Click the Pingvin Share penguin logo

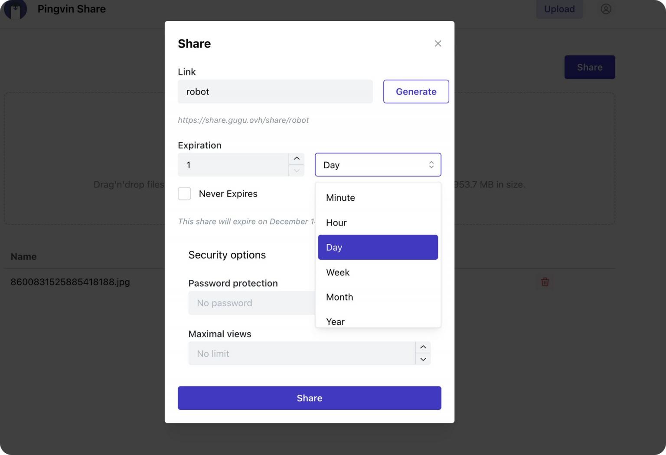tap(16, 10)
